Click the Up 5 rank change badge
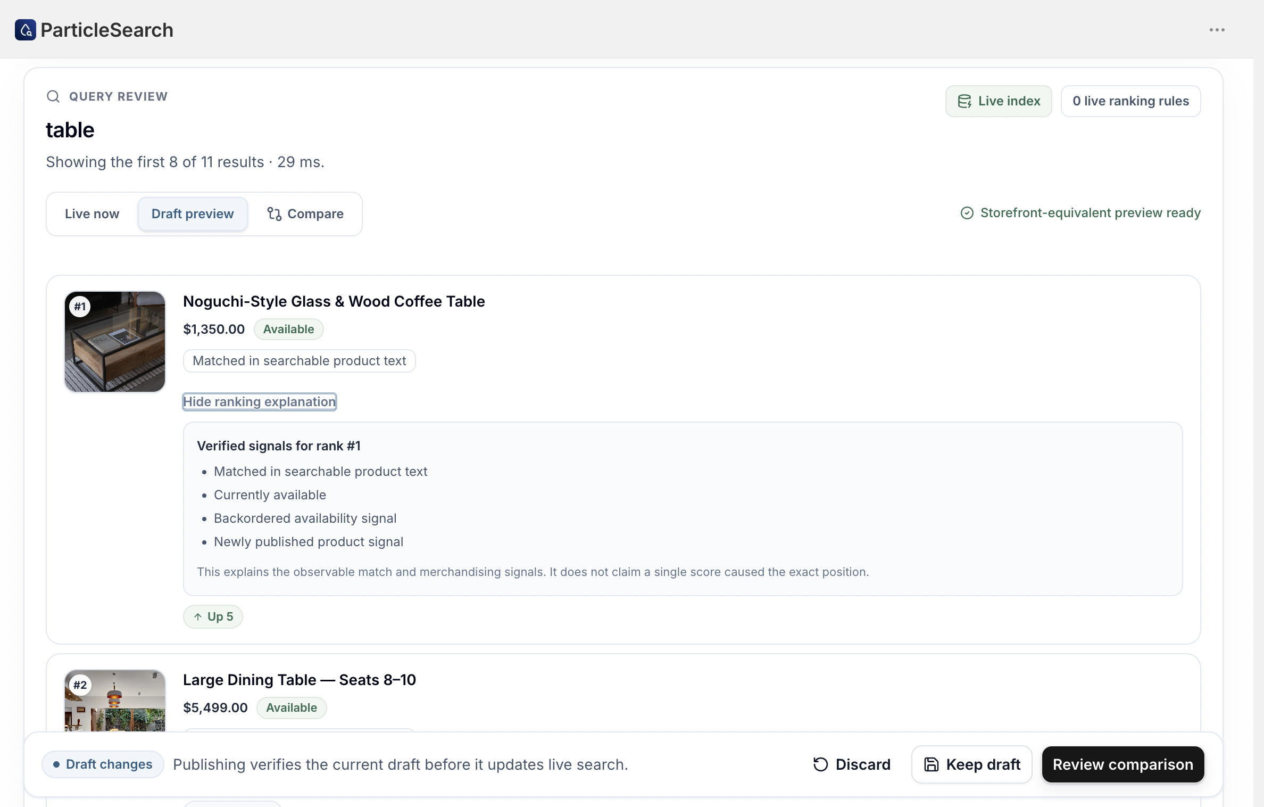The width and height of the screenshot is (1264, 807). pos(213,616)
